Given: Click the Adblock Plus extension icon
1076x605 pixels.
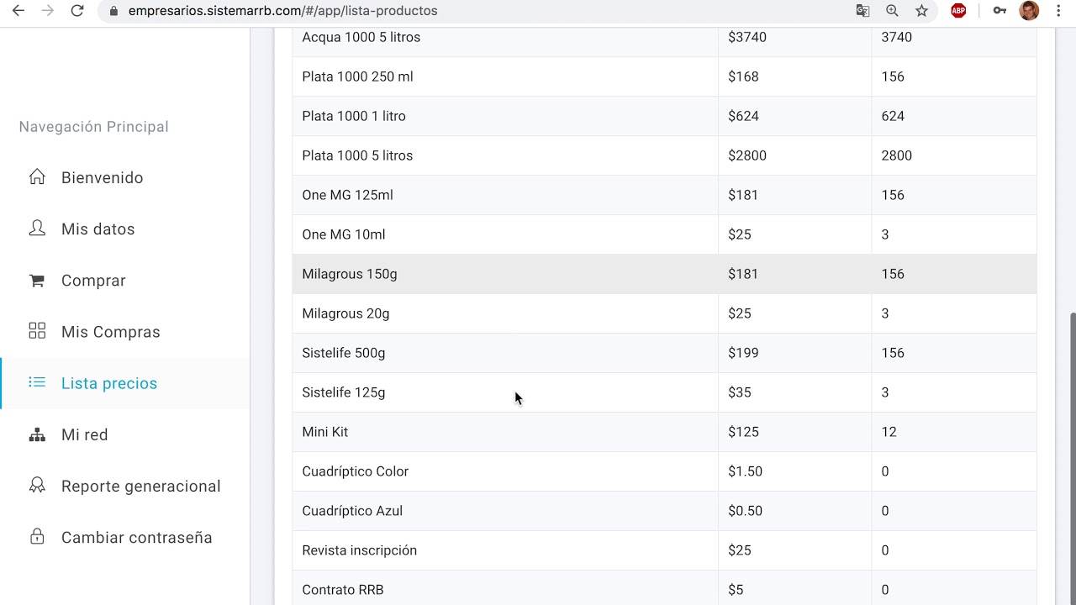Looking at the screenshot, I should [958, 11].
